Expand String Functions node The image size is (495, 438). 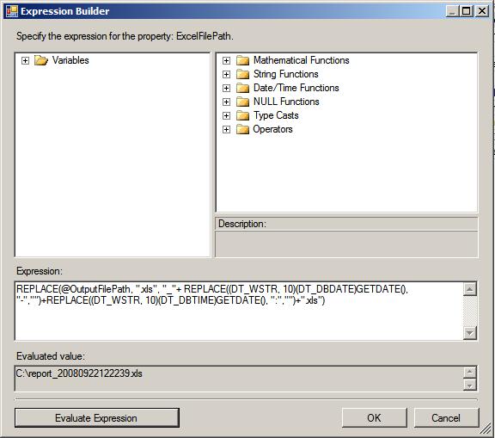point(226,74)
